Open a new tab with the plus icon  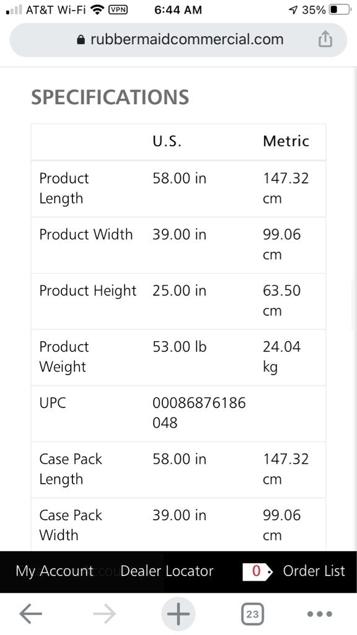click(178, 614)
